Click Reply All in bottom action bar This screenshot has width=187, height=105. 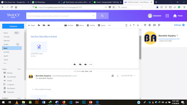tap(80, 65)
